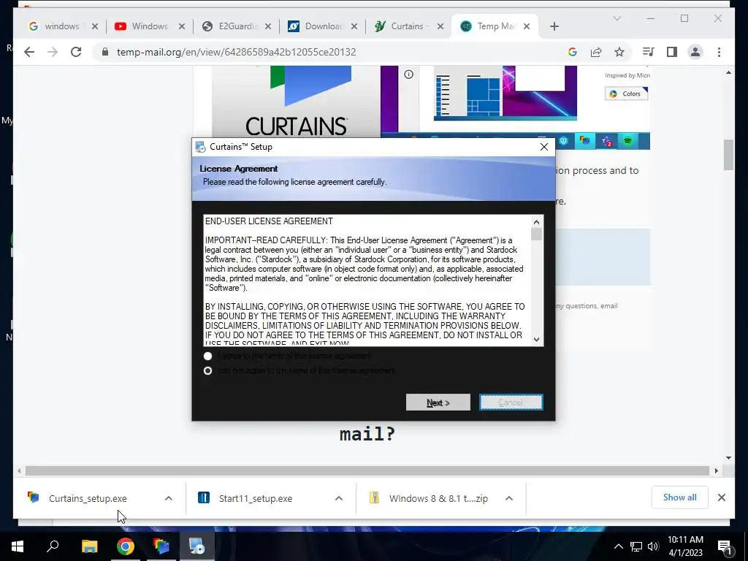Click the page vertical scrollbar thumb
This screenshot has width=748, height=561.
point(728,155)
